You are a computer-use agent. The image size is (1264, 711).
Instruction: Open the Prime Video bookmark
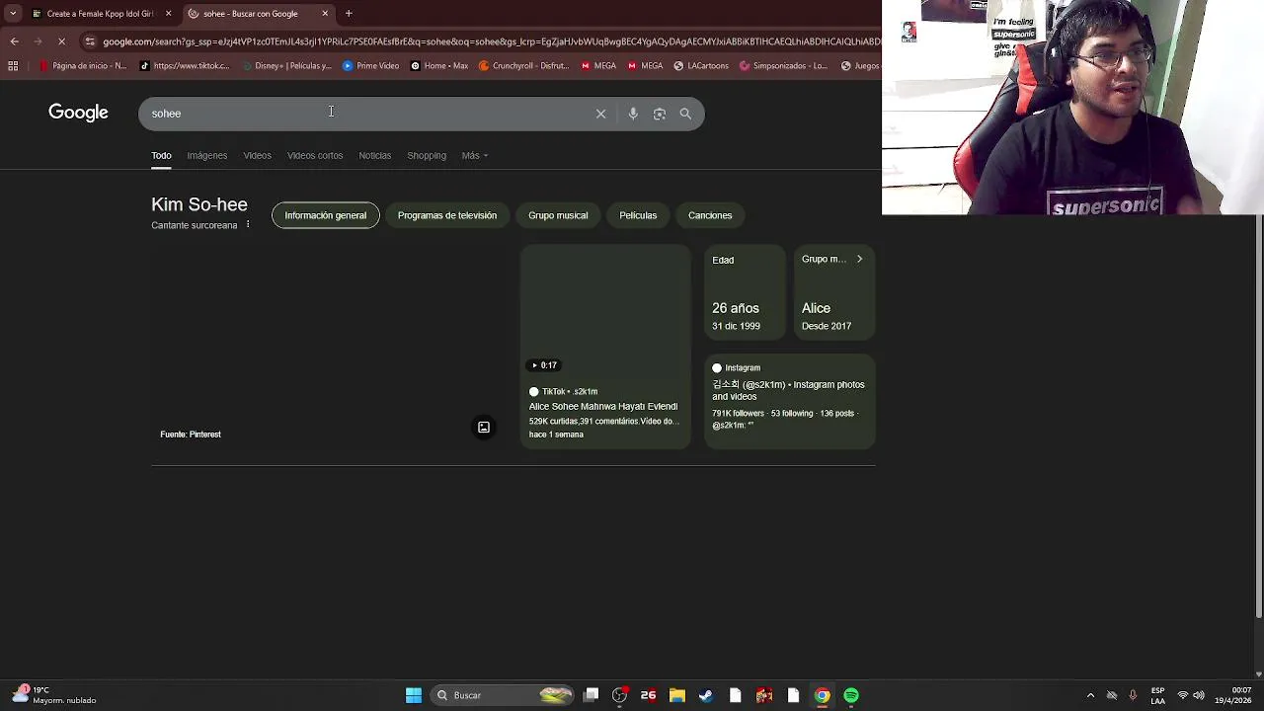click(370, 66)
